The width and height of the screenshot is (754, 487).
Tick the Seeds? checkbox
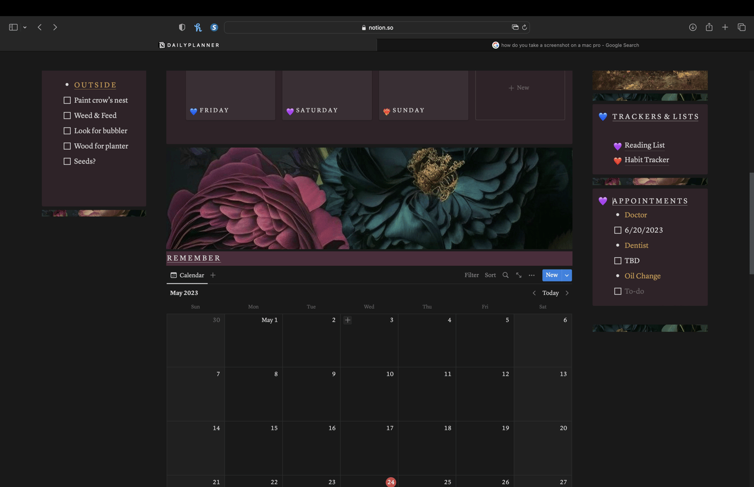tap(67, 161)
